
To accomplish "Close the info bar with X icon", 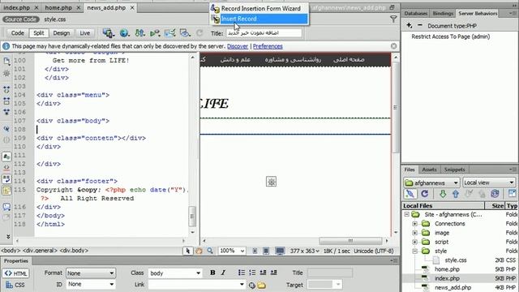I will [393, 46].
